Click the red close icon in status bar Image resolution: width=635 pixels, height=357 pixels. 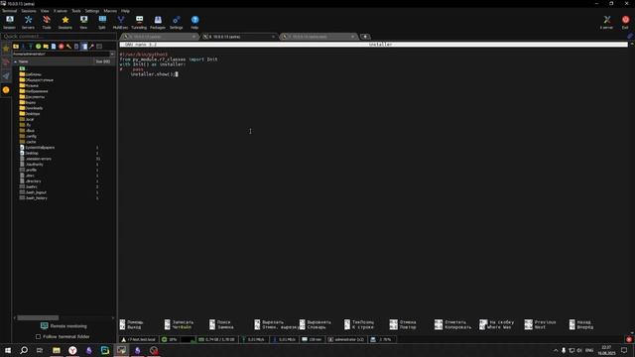629,339
